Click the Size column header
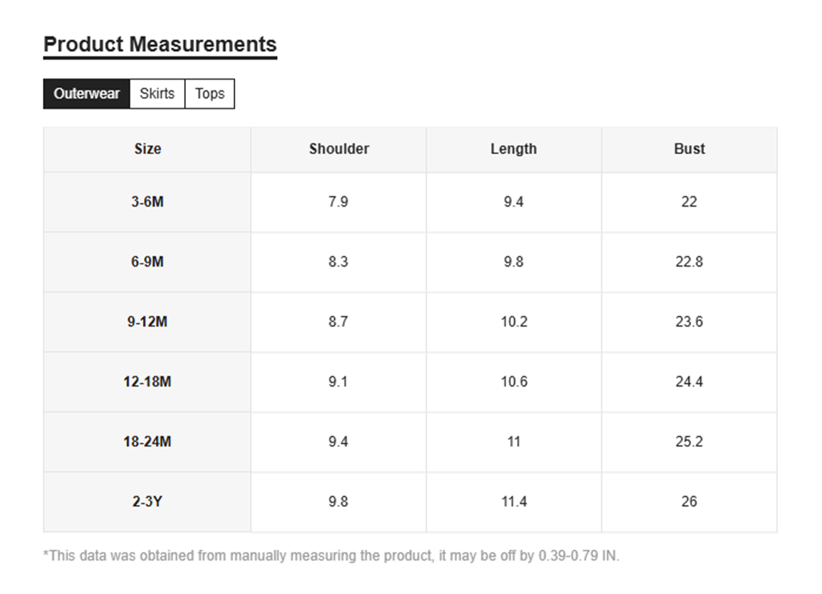822x594 pixels. tap(147, 149)
